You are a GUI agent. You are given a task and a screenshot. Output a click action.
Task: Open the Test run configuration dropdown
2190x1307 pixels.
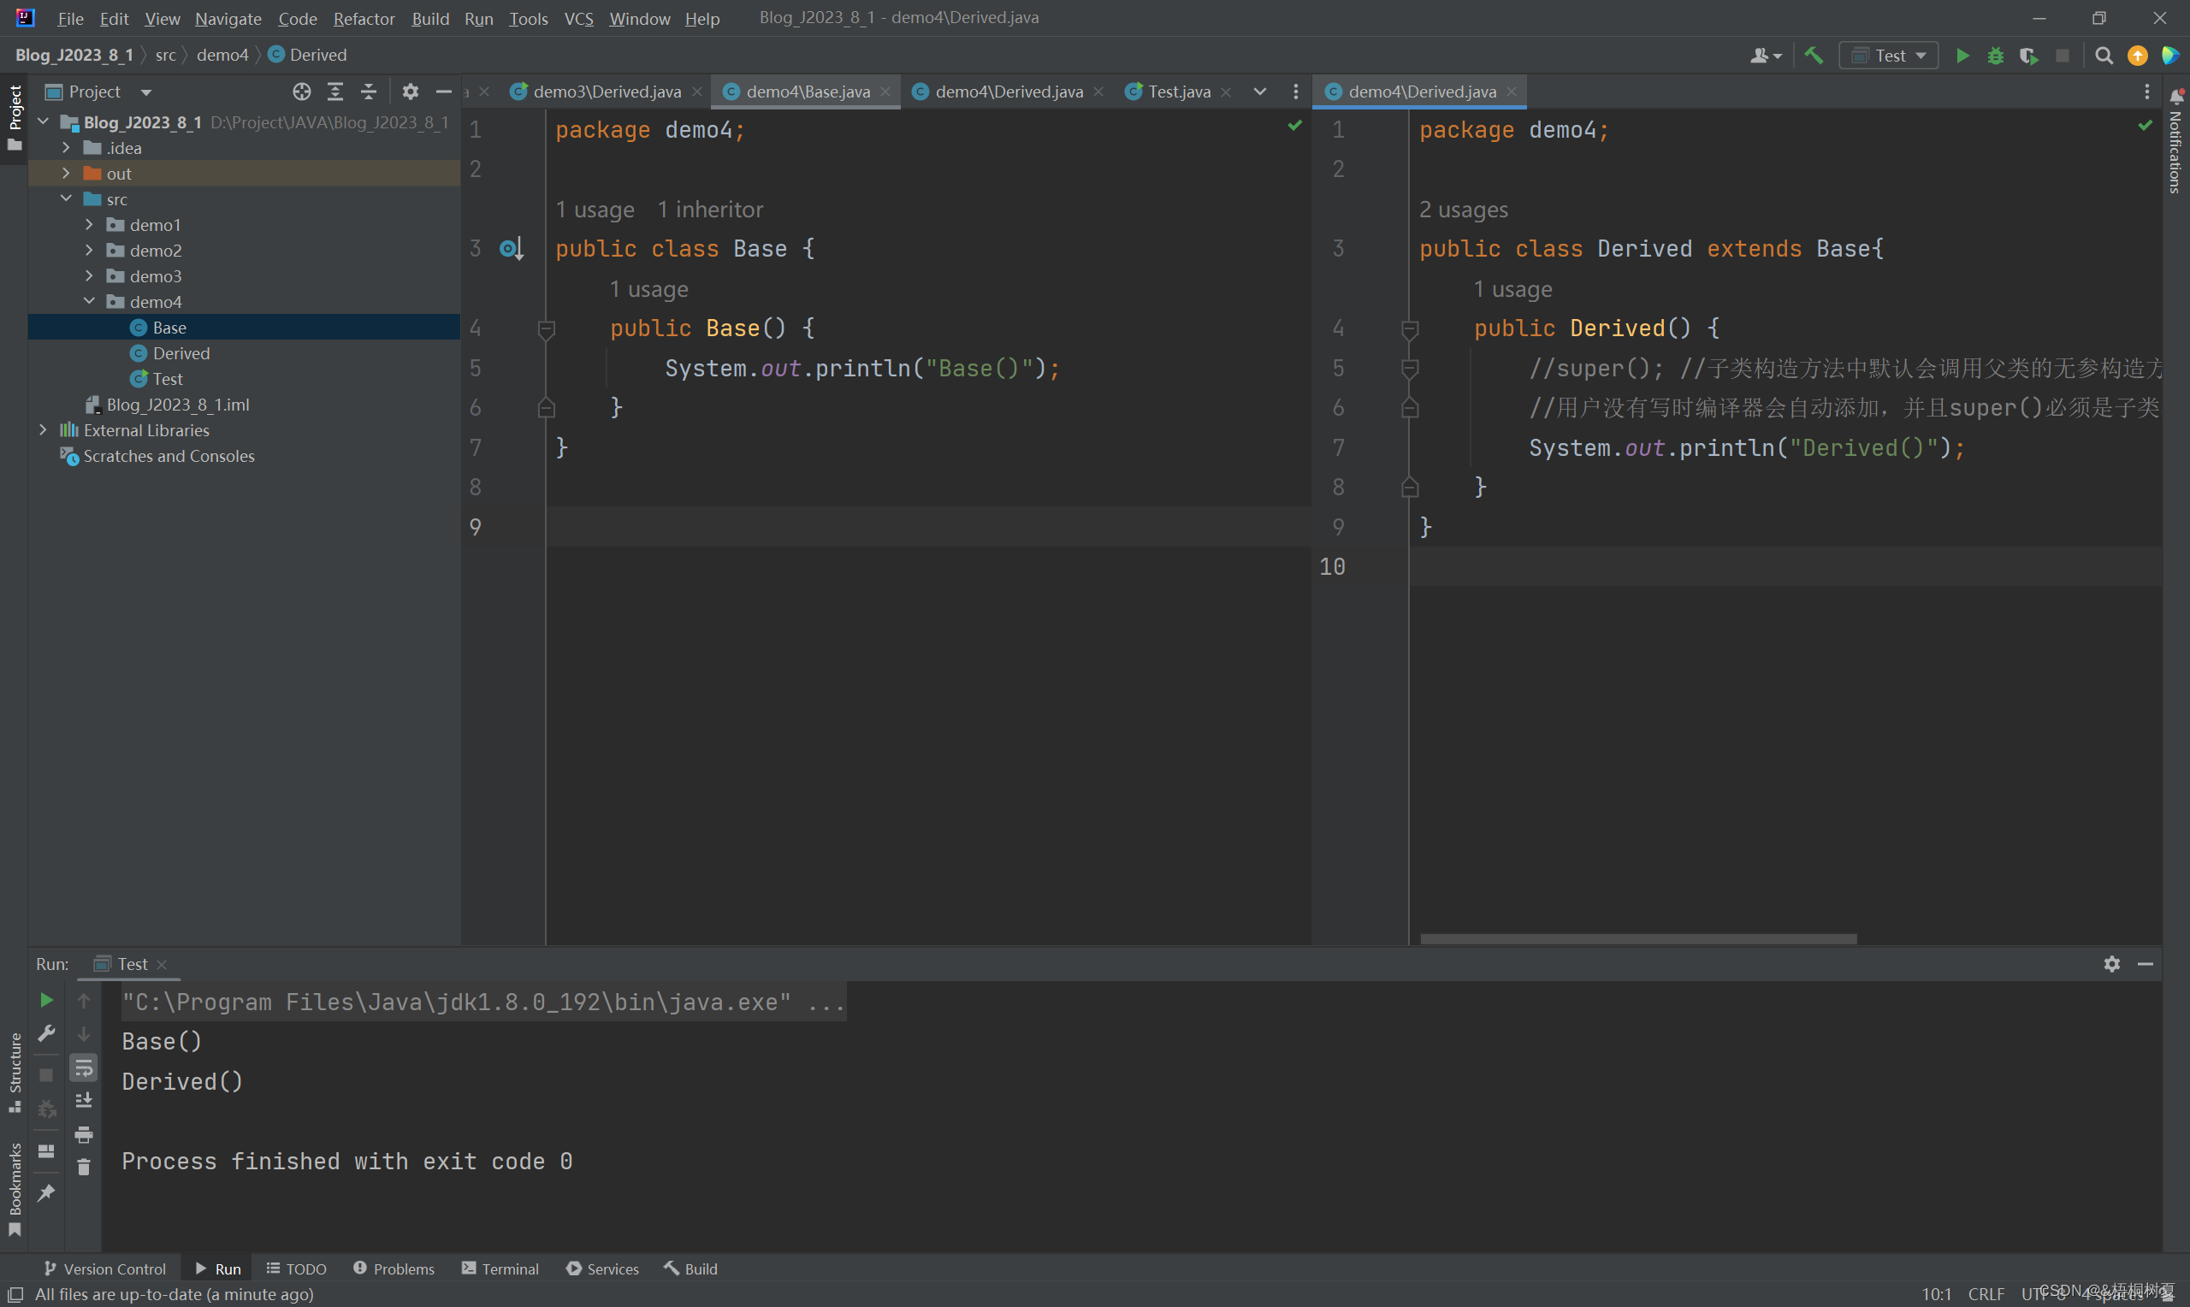1889,56
